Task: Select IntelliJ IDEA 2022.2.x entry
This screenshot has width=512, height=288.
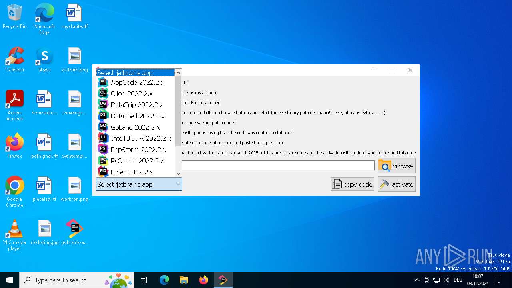Action: [x=136, y=138]
